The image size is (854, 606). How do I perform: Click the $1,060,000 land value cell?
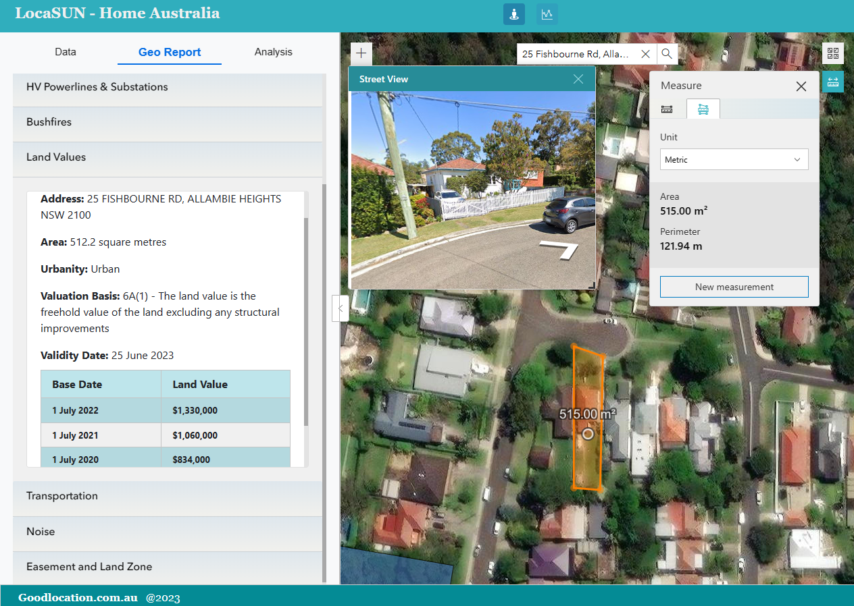click(226, 435)
